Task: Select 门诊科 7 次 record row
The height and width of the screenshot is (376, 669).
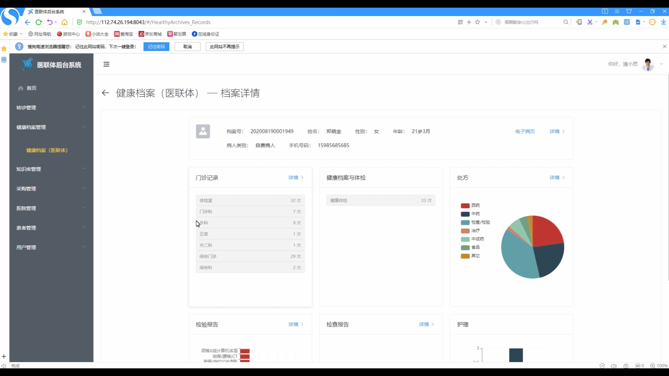Action: (250, 211)
